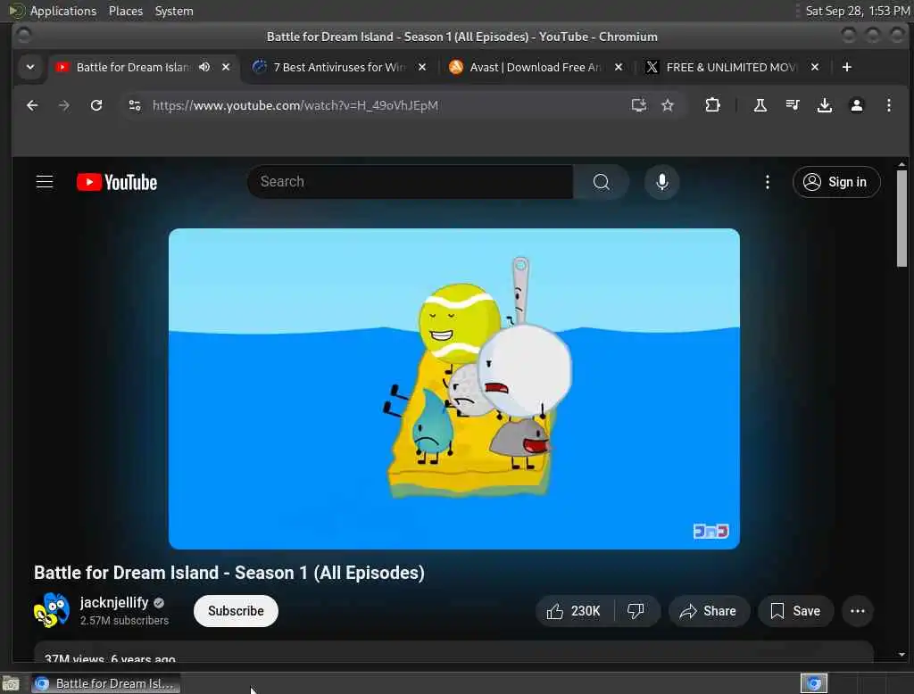Bookmark this page with star icon
The width and height of the screenshot is (914, 694).
tap(668, 105)
